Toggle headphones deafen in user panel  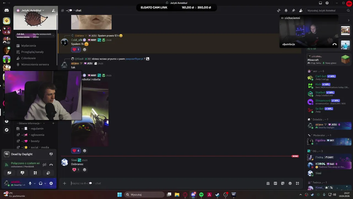click(41, 183)
